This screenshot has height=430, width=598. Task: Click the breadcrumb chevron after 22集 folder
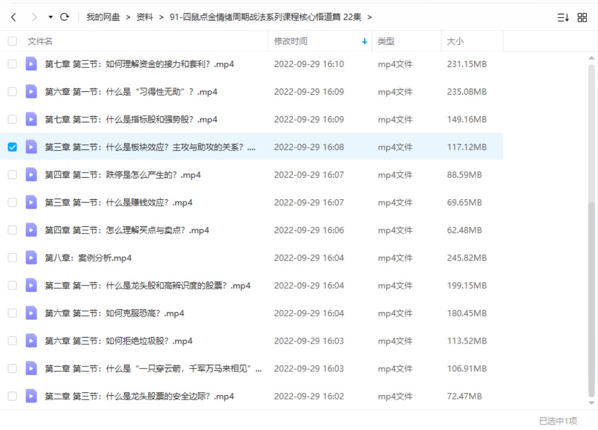370,17
